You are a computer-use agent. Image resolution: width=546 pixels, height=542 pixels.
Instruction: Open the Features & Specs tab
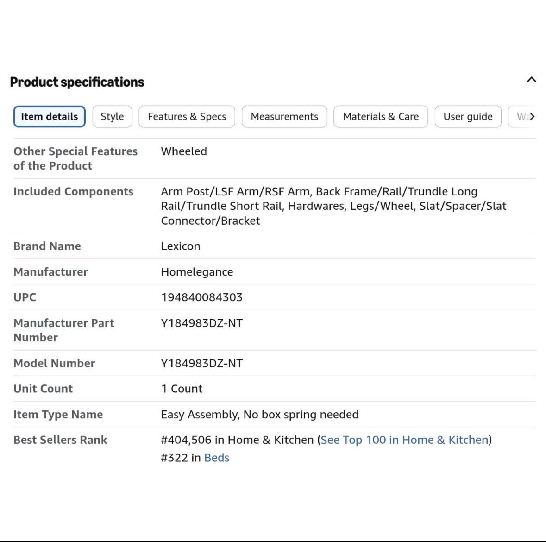187,117
